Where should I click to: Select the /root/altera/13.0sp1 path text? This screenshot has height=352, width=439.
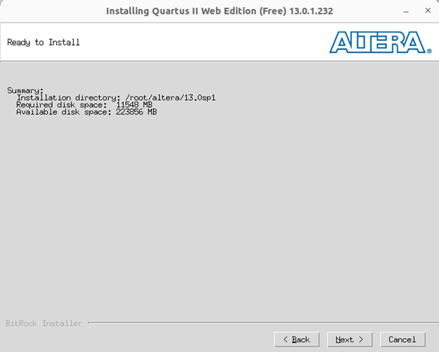click(x=170, y=98)
